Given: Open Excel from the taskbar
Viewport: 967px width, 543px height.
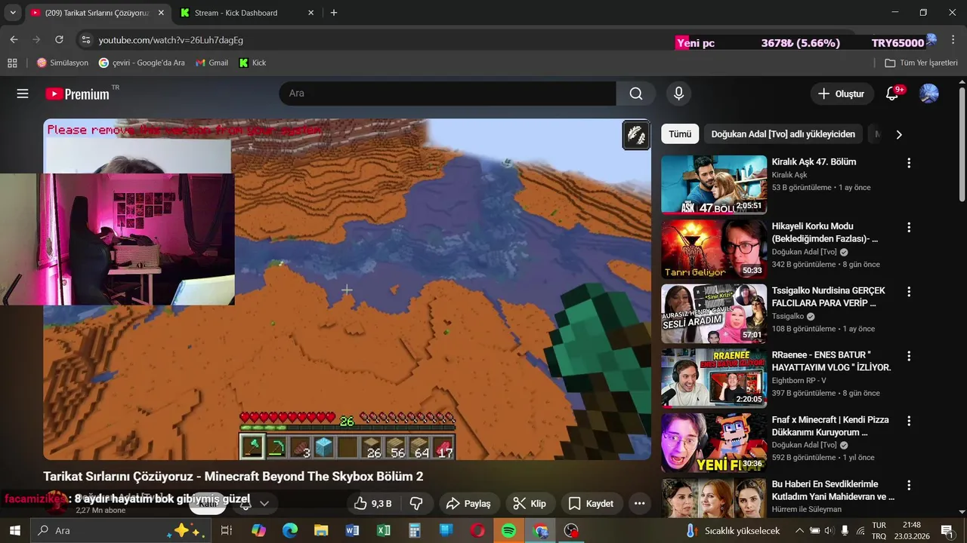Looking at the screenshot, I should [384, 531].
